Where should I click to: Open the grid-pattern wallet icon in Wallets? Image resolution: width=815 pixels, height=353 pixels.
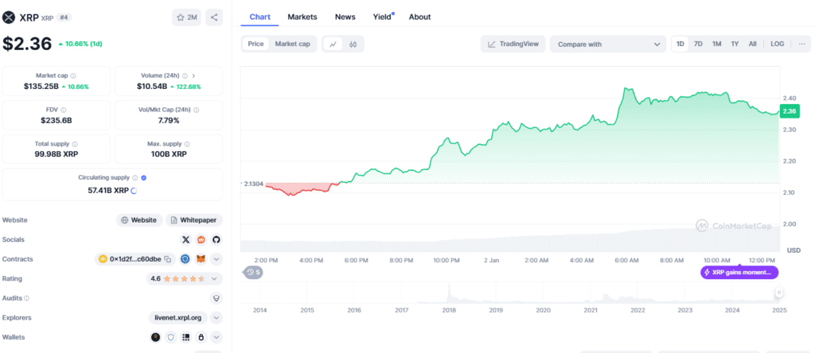(185, 337)
